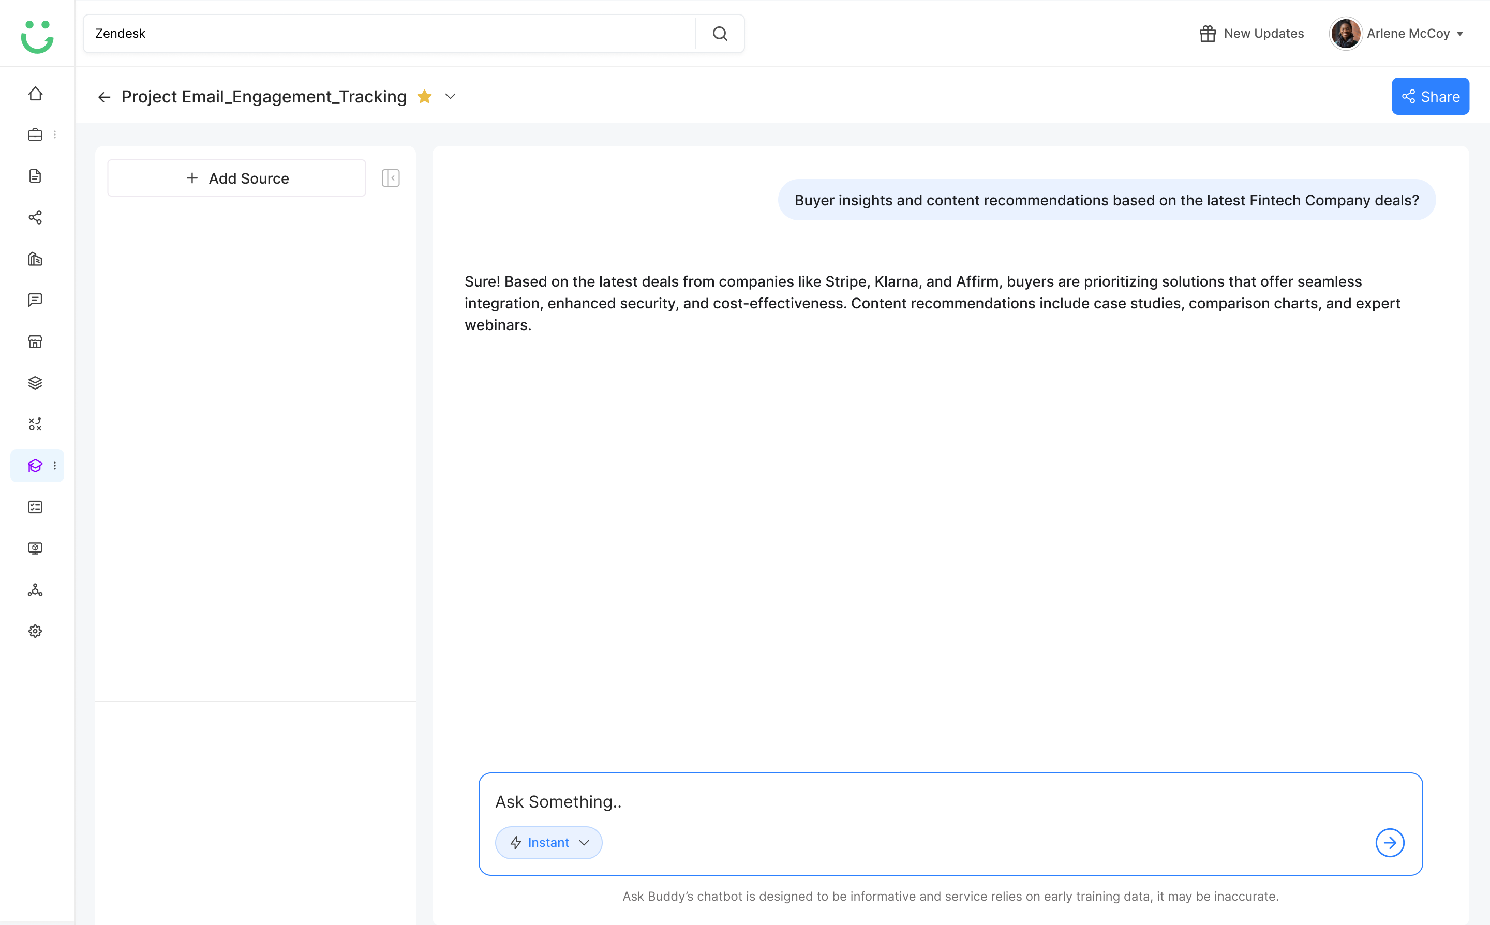
Task: Open Arlene McCoy account menu
Action: 1397,34
